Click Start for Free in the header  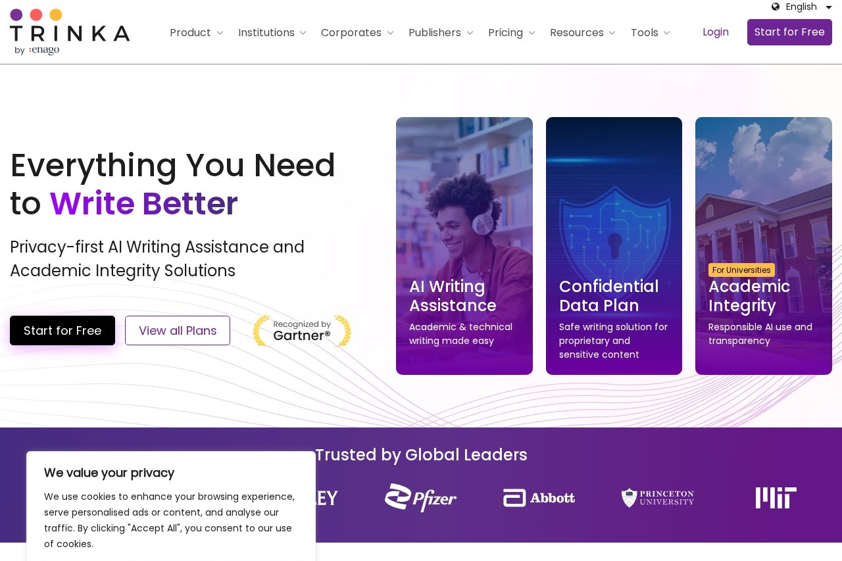pyautogui.click(x=789, y=32)
